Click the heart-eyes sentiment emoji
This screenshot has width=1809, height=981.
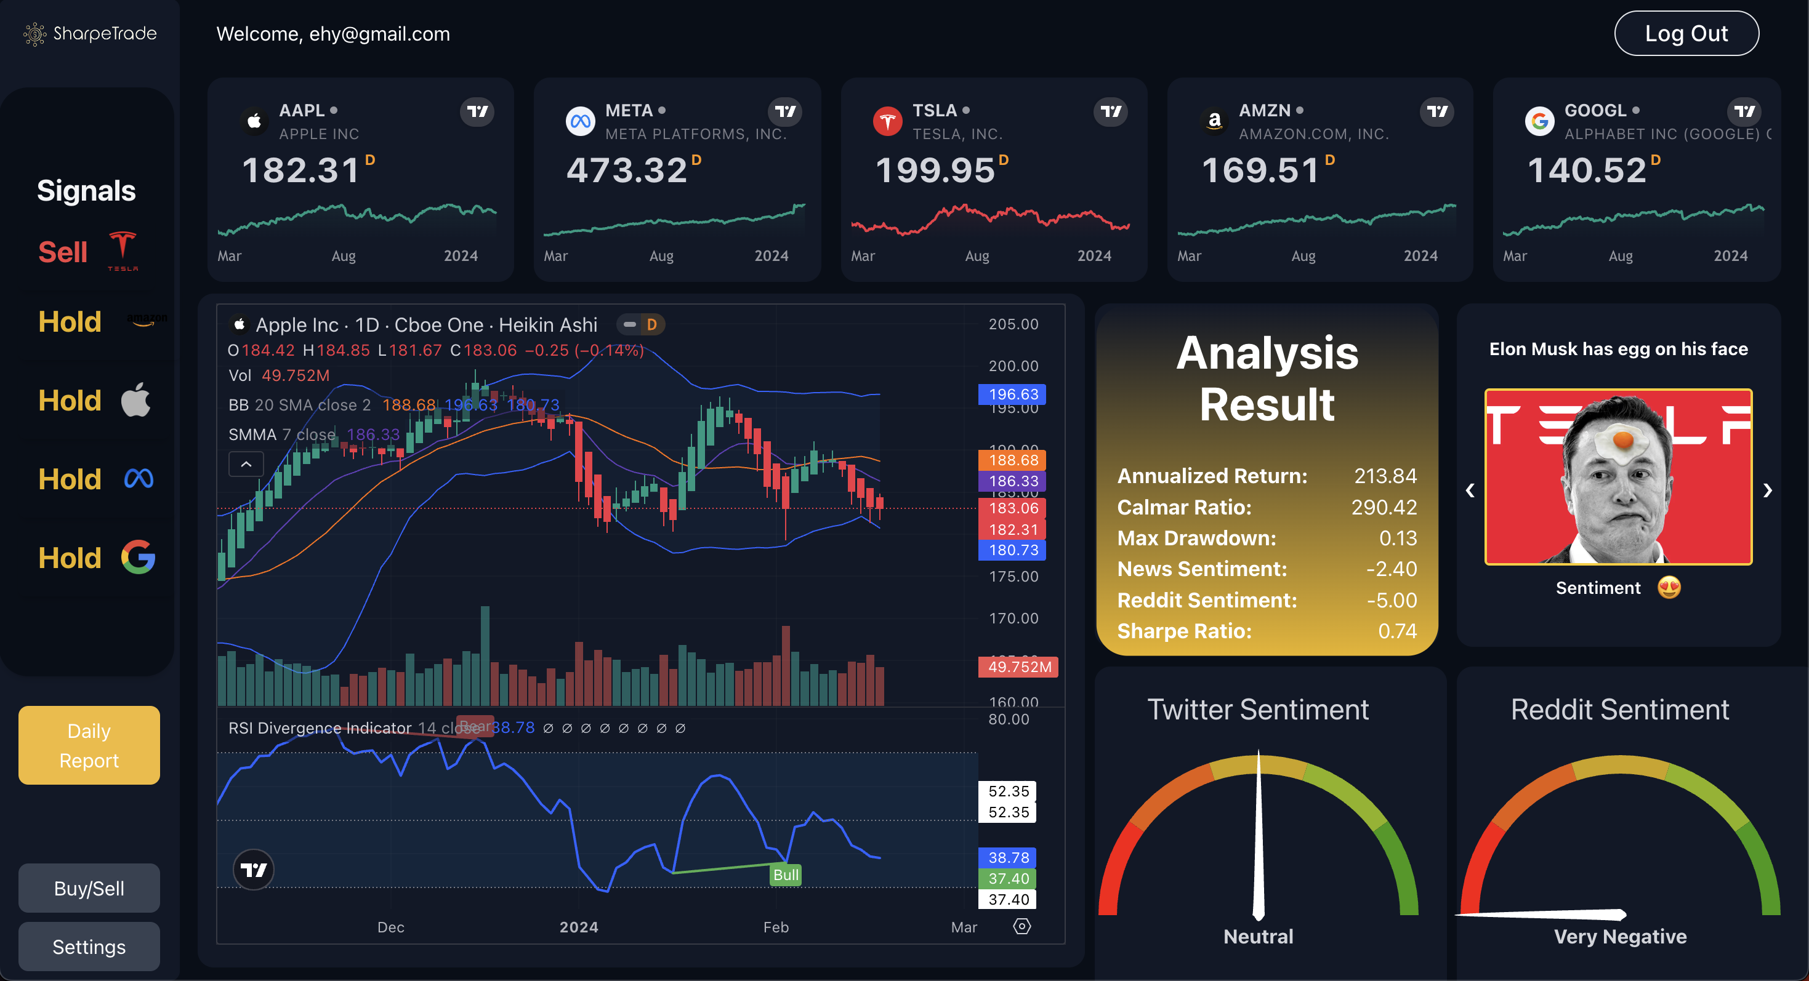[1669, 587]
